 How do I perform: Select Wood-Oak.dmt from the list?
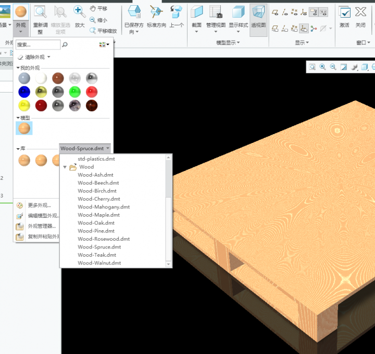click(96, 223)
